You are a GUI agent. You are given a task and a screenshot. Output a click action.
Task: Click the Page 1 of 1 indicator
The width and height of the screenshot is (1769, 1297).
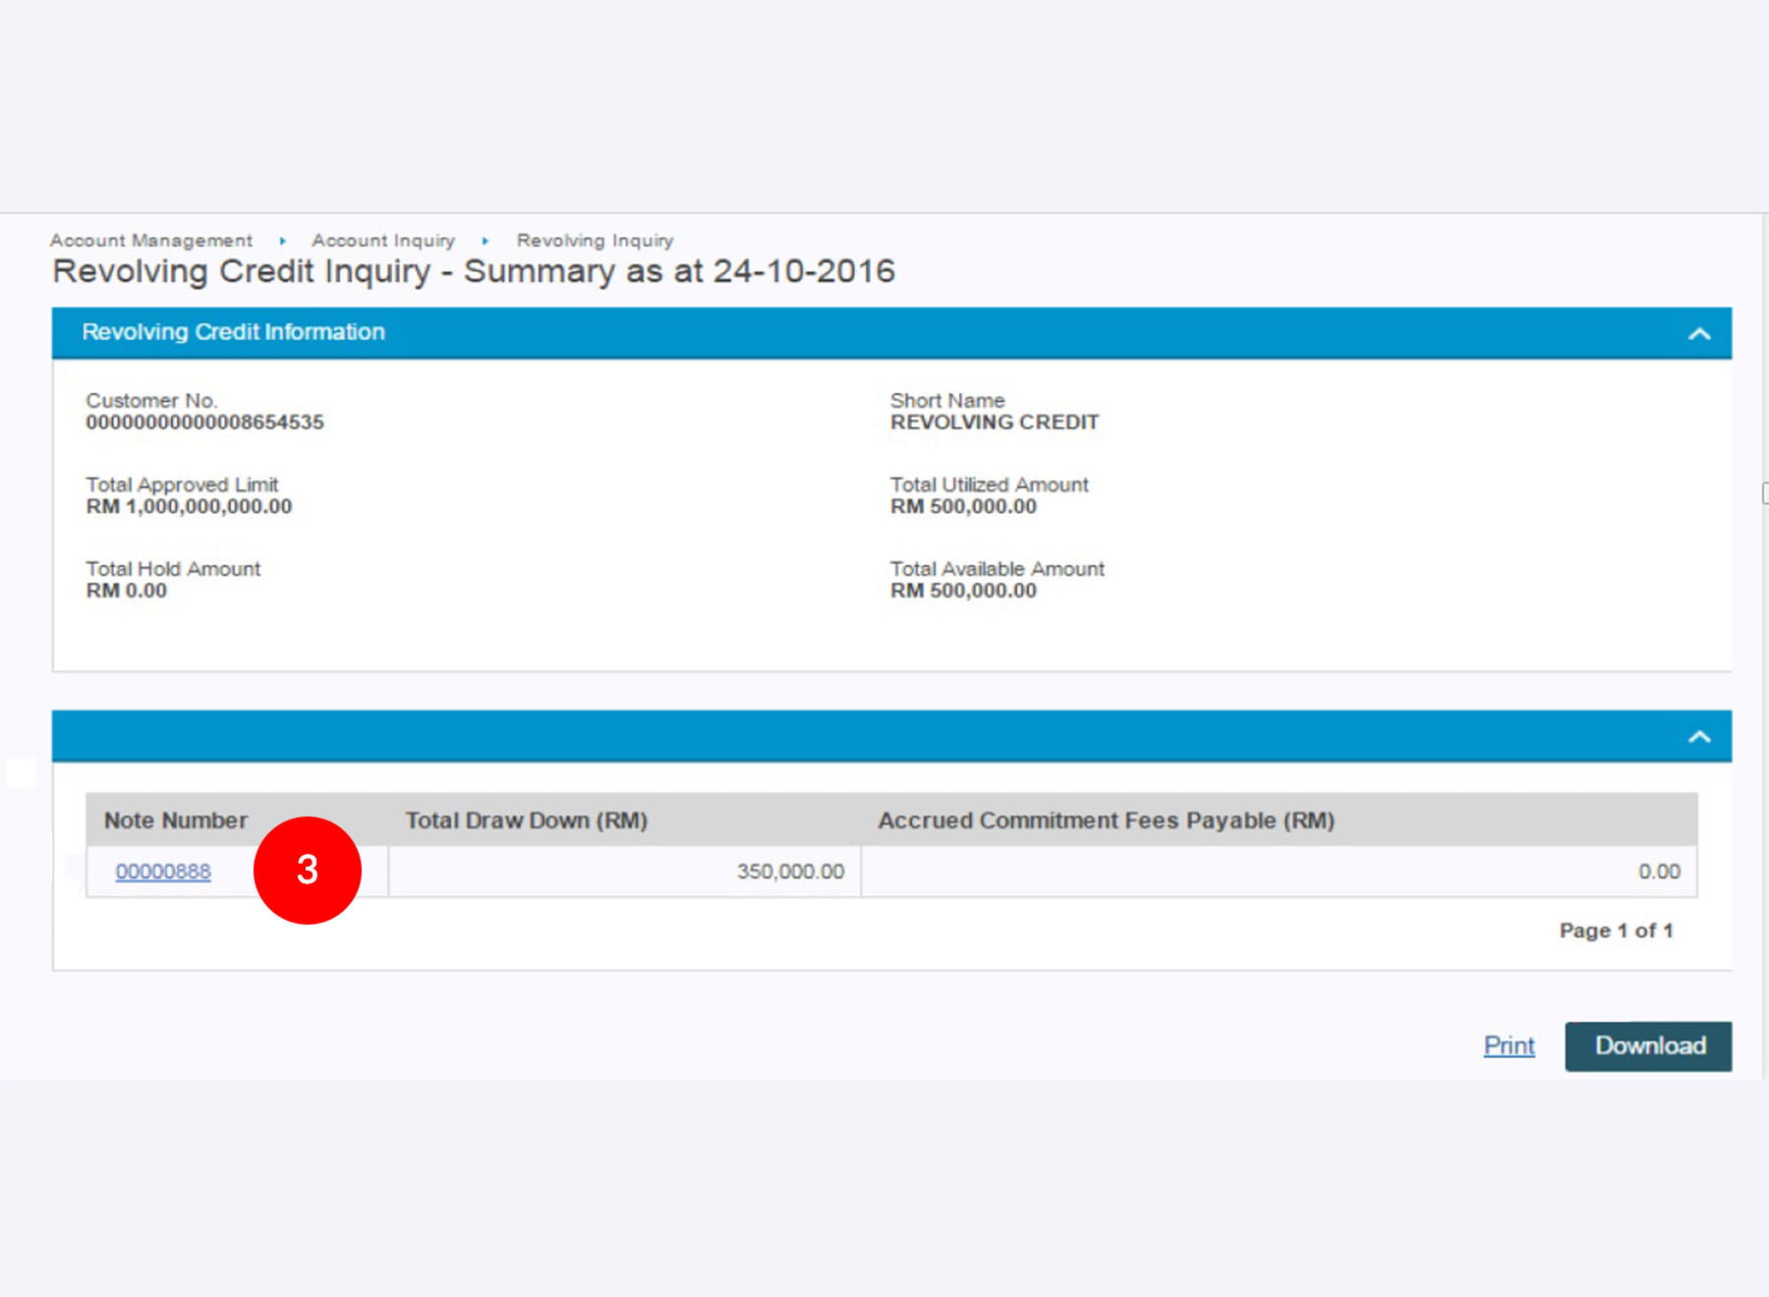point(1616,930)
